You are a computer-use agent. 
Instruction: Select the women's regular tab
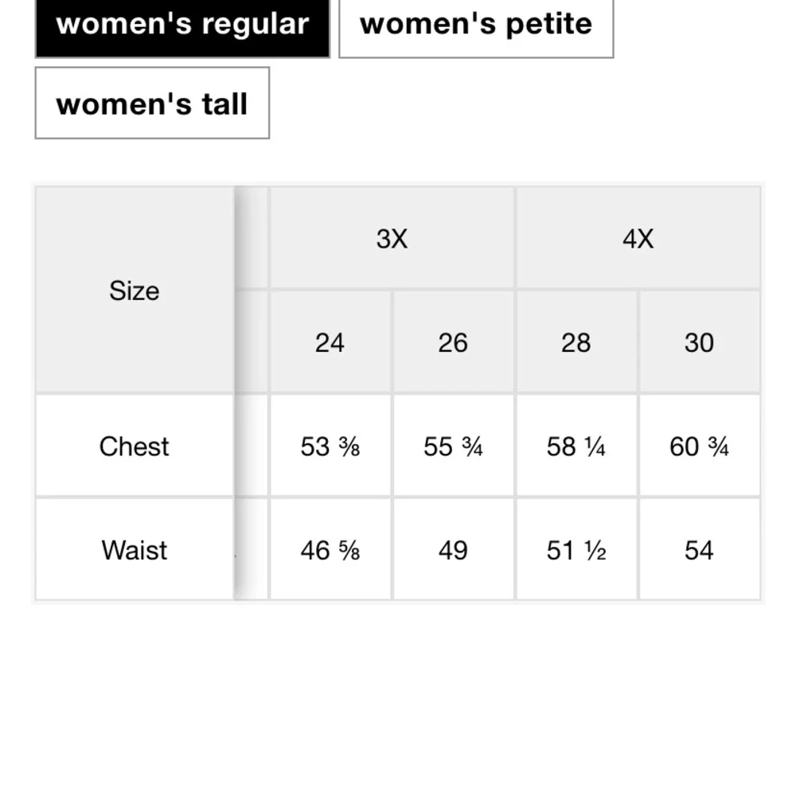[x=182, y=25]
